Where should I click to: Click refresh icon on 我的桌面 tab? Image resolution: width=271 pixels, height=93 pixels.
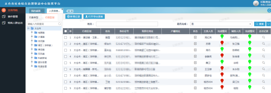click(42, 11)
